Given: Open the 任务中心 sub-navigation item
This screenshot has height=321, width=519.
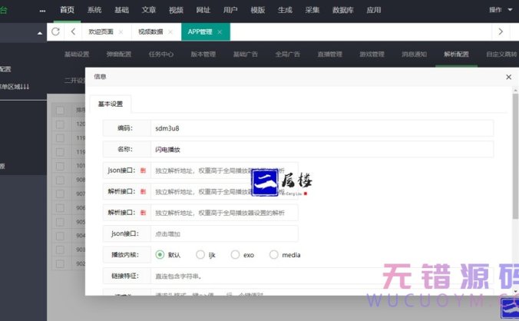Looking at the screenshot, I should tap(161, 55).
